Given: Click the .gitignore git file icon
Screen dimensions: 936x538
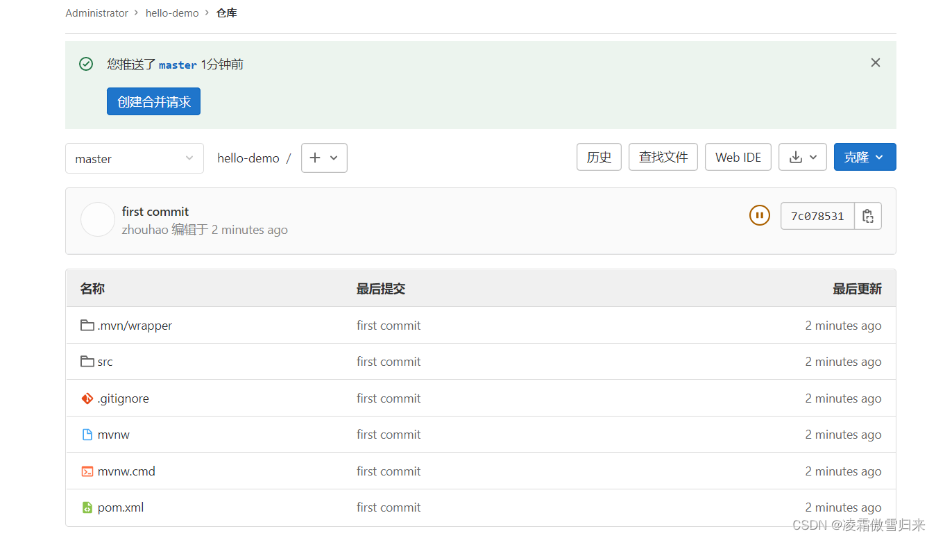Looking at the screenshot, I should (x=87, y=398).
